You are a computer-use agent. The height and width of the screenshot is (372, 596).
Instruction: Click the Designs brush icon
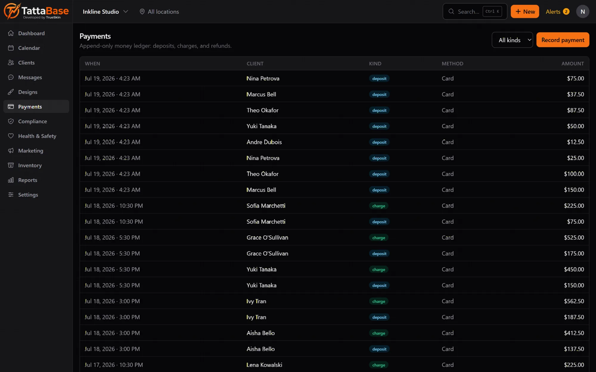(11, 92)
